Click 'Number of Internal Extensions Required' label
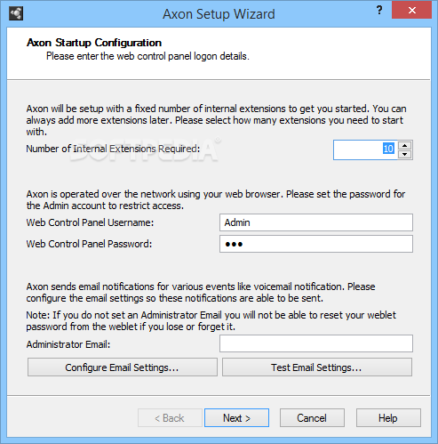Viewport: 438px width, 444px height. pos(113,149)
